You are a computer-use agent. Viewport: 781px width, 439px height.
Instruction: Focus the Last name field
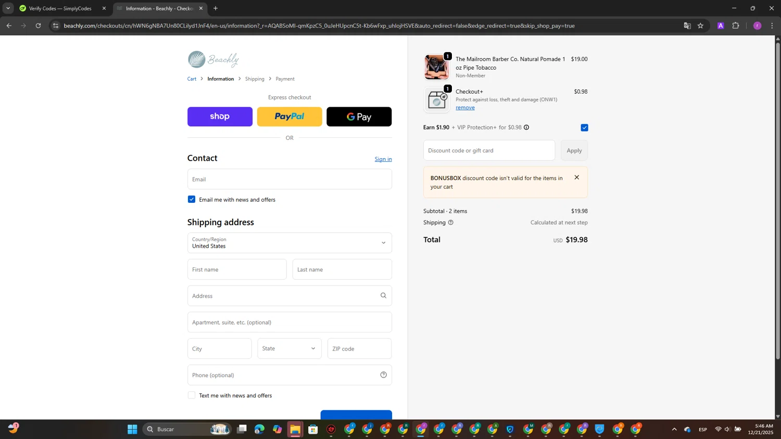click(x=342, y=269)
